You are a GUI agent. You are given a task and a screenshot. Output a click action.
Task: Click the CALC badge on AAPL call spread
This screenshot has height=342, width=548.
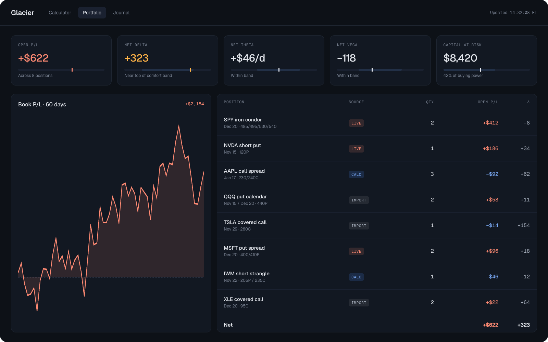click(x=356, y=174)
